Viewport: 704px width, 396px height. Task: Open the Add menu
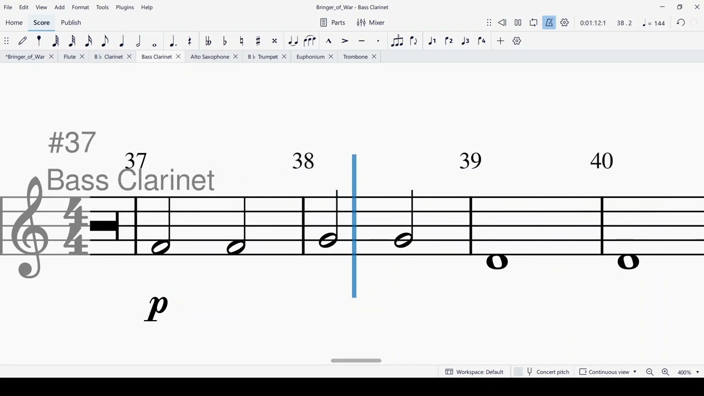point(59,7)
